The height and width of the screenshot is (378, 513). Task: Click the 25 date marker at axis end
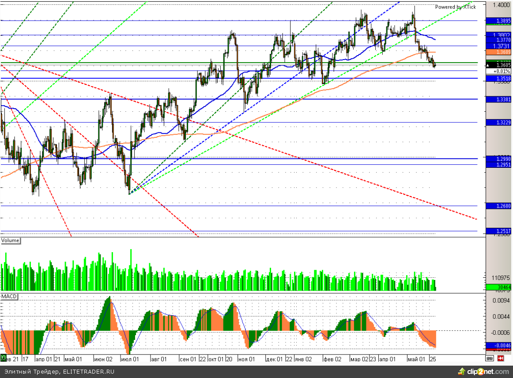[433, 359]
